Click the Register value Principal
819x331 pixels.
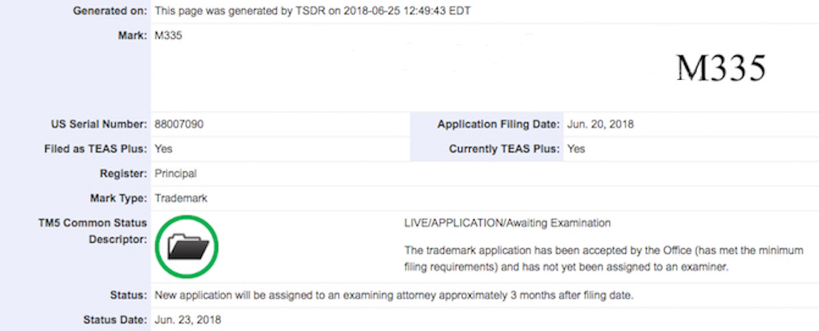tap(176, 173)
